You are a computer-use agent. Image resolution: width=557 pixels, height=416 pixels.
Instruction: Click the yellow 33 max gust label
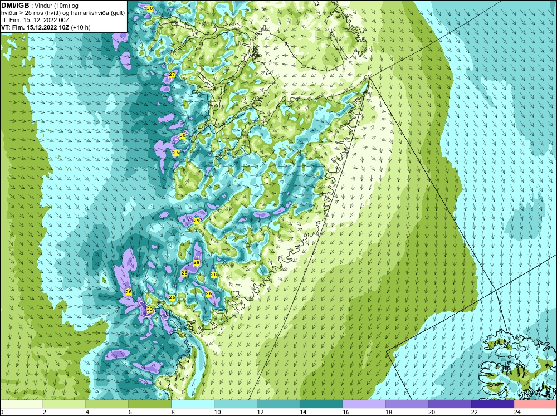pyautogui.click(x=149, y=310)
